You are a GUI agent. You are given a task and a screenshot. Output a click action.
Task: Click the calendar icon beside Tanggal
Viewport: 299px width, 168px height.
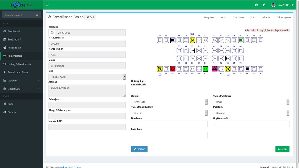pos(52,33)
